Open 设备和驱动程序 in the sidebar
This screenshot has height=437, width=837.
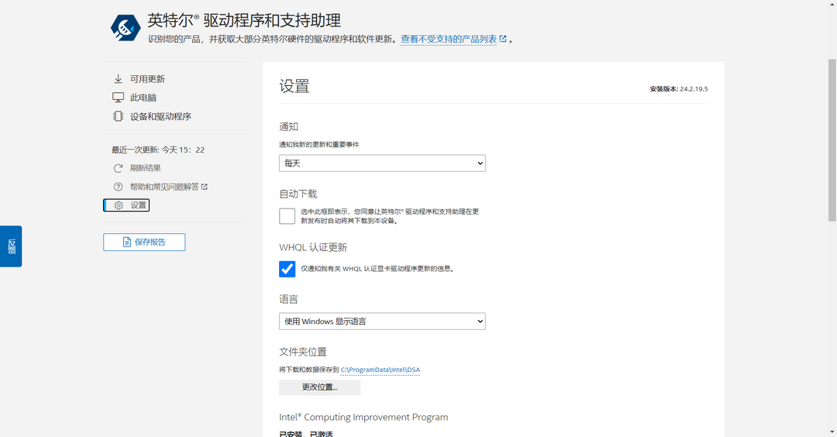point(160,116)
